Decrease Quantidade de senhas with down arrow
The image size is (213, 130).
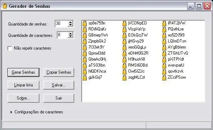70,25
